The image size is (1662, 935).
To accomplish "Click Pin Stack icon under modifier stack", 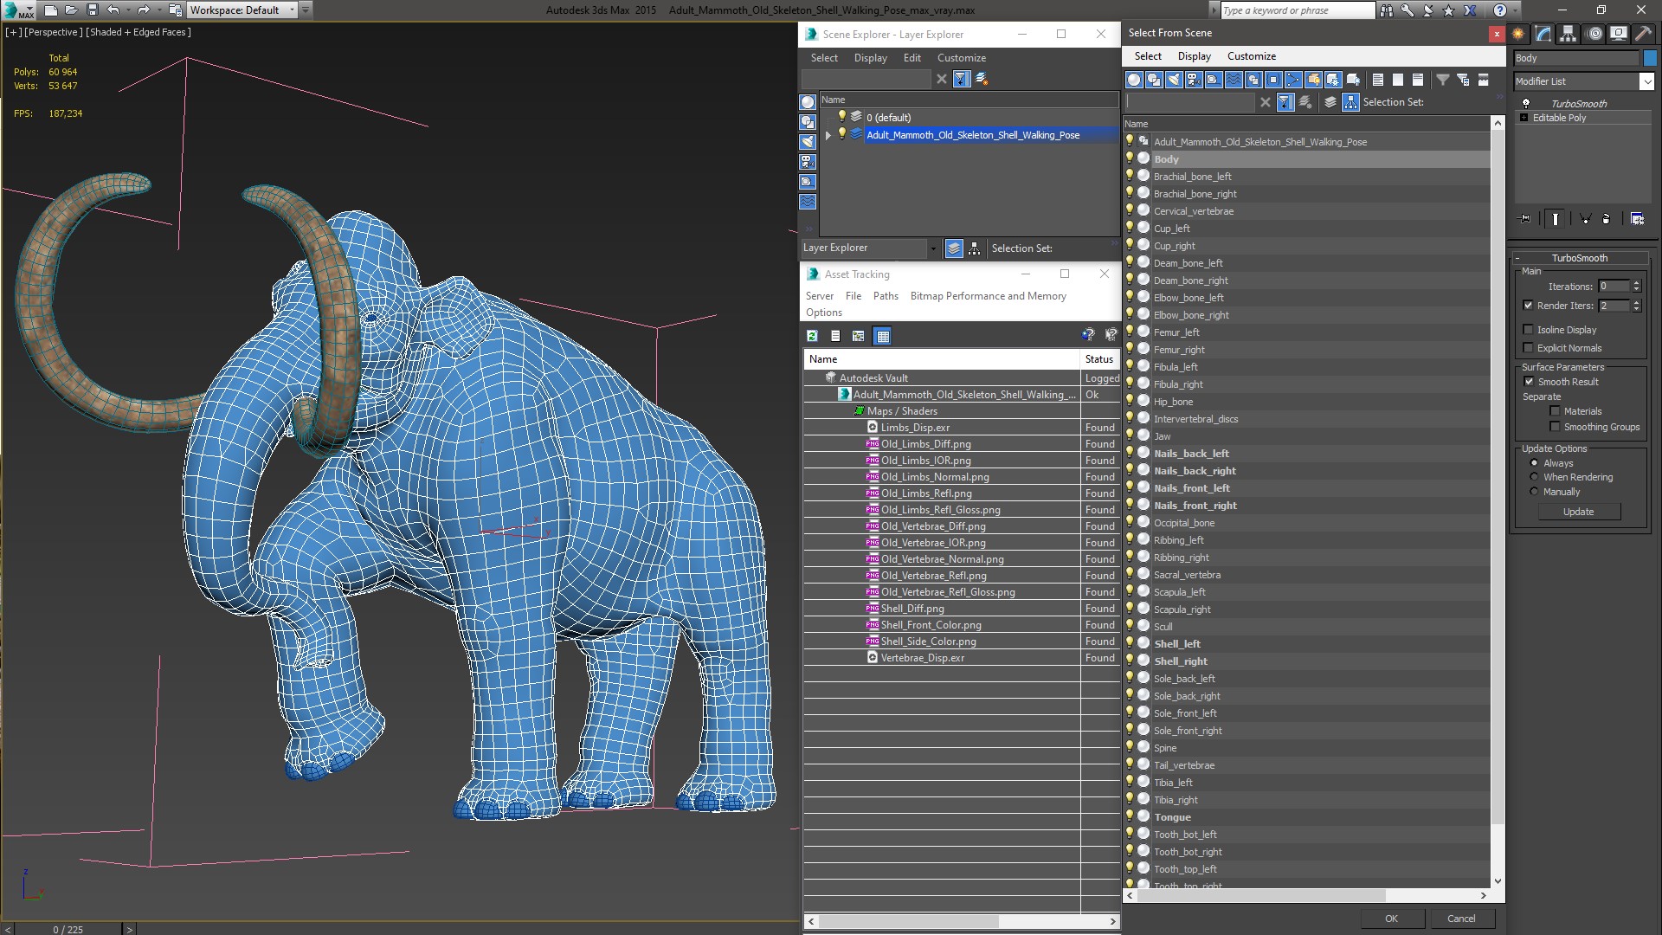I will click(x=1525, y=219).
